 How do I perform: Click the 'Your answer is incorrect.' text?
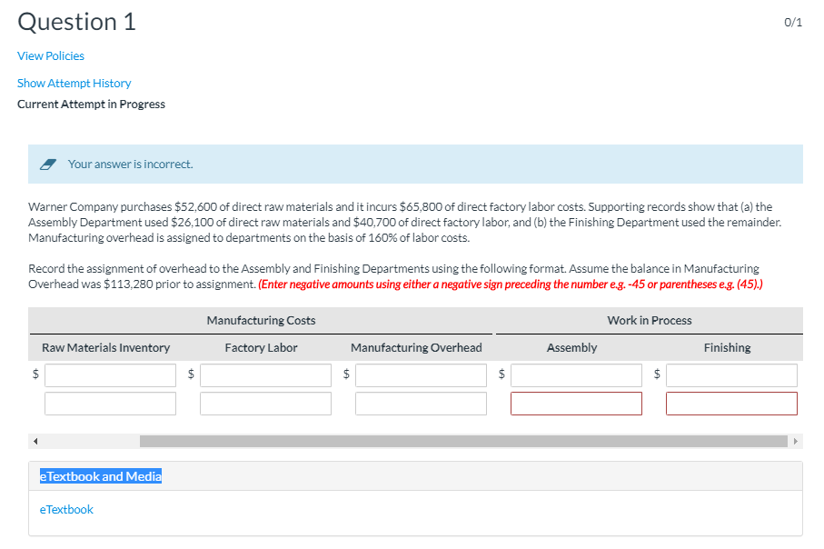click(x=130, y=165)
